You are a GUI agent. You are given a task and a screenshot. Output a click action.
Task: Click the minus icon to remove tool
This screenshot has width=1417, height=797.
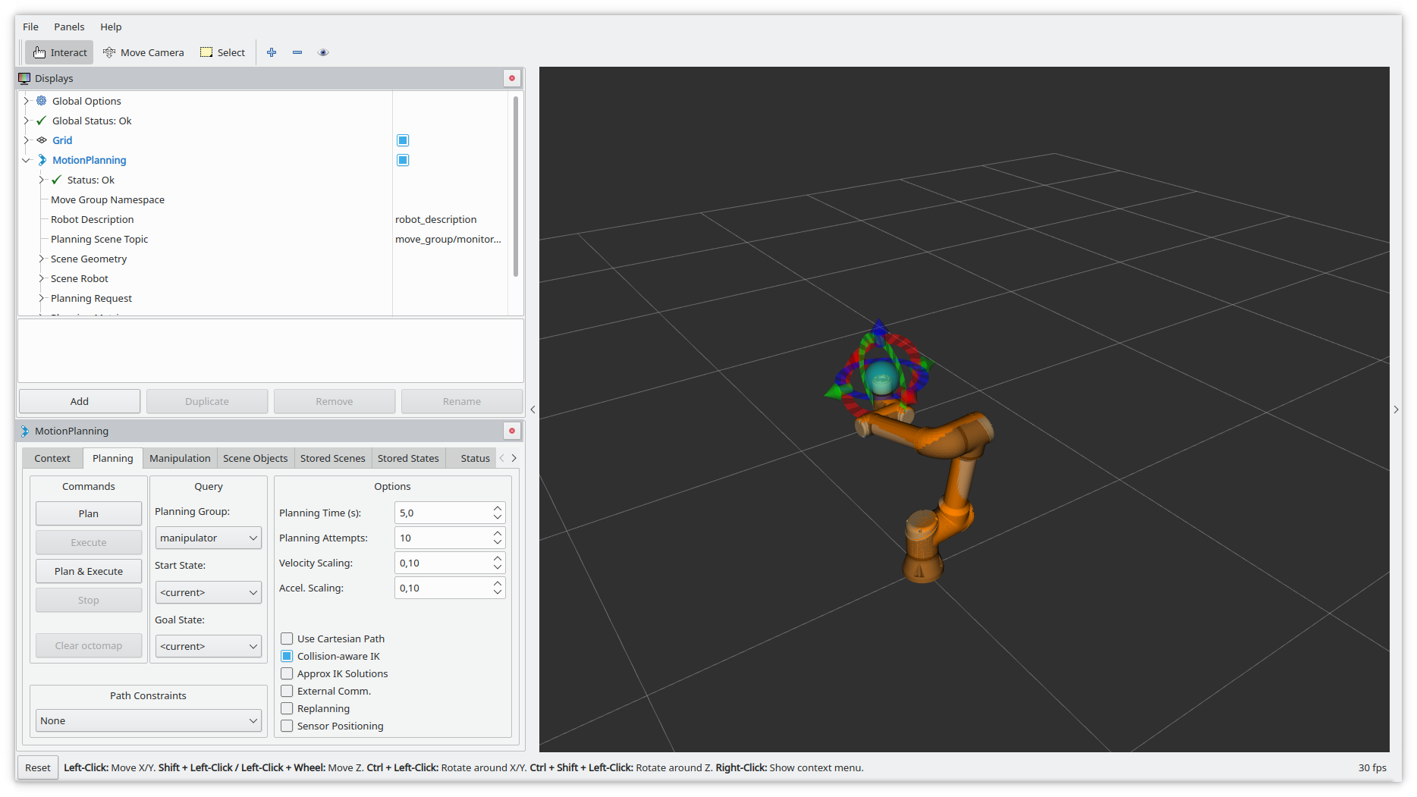297,52
